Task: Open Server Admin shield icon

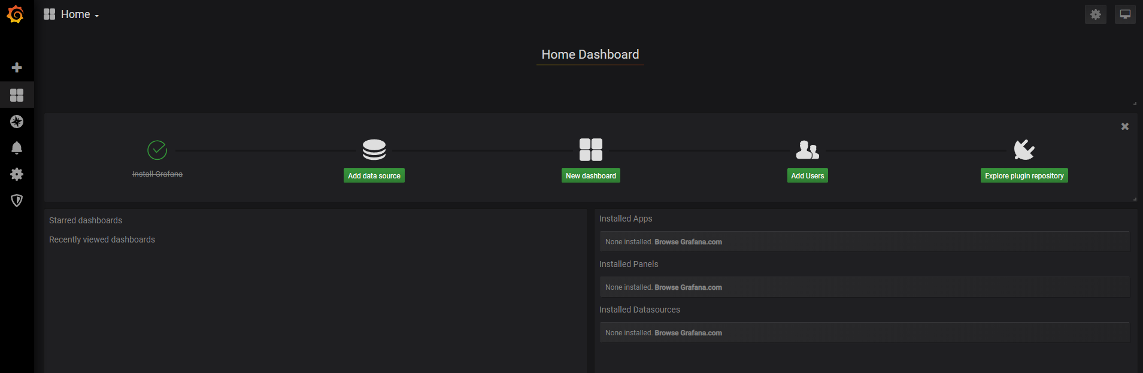Action: click(17, 201)
